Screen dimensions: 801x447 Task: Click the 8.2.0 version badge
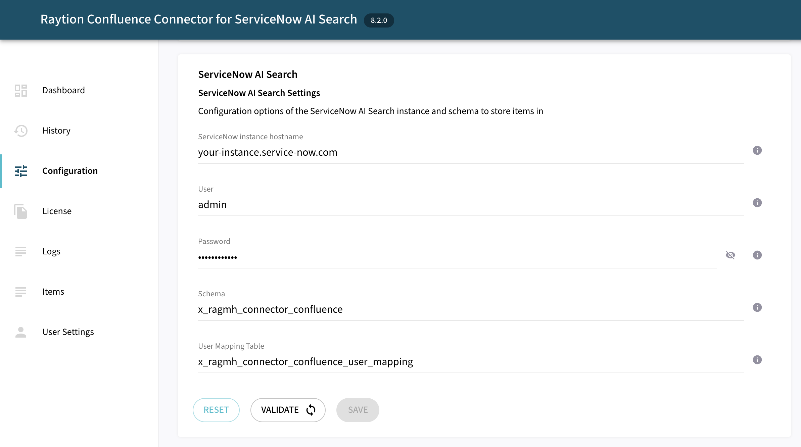pyautogui.click(x=379, y=20)
